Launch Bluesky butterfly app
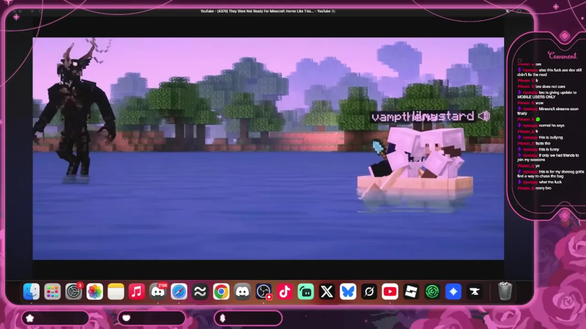 [348, 292]
